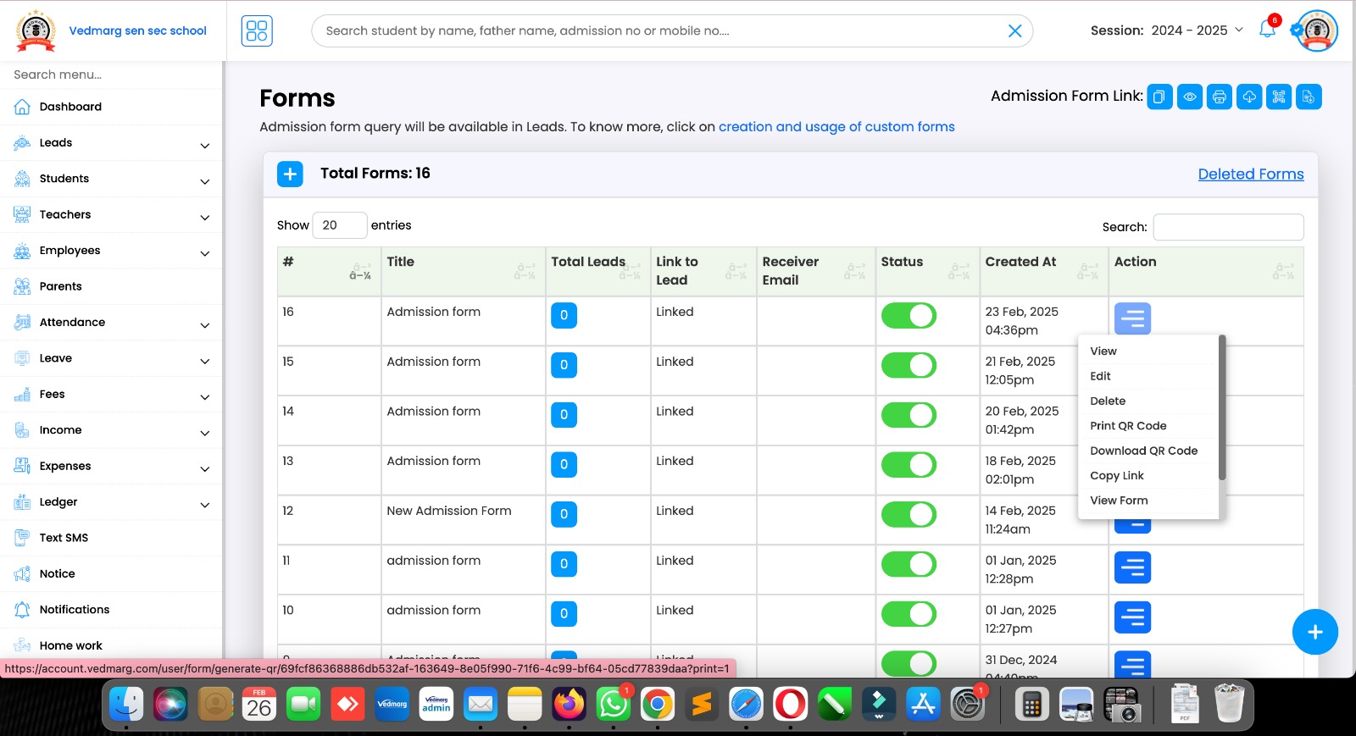This screenshot has height=736, width=1356.
Task: Expand the Employees sidebar menu
Action: [x=111, y=251]
